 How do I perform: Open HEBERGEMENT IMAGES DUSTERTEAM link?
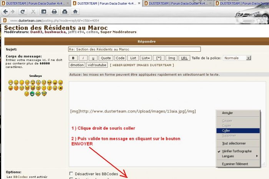[x=142, y=65]
